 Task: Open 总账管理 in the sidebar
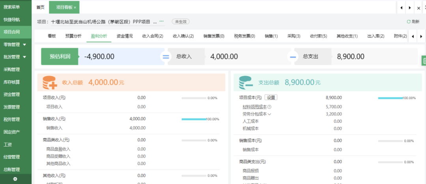[12, 169]
